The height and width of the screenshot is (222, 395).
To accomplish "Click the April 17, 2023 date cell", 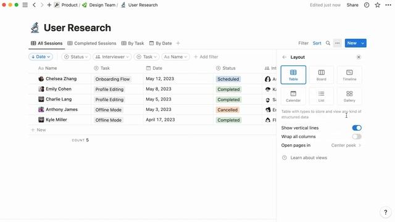I will point(160,120).
